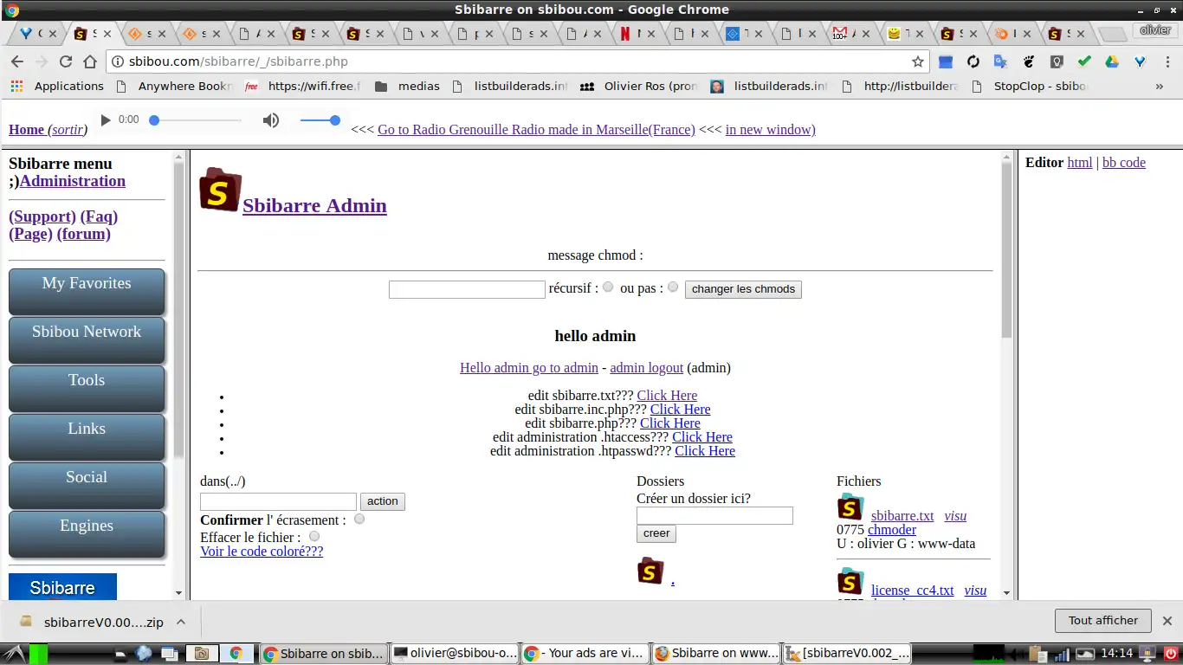Open the 'visu' link next to sbibarre.txt

tap(955, 516)
